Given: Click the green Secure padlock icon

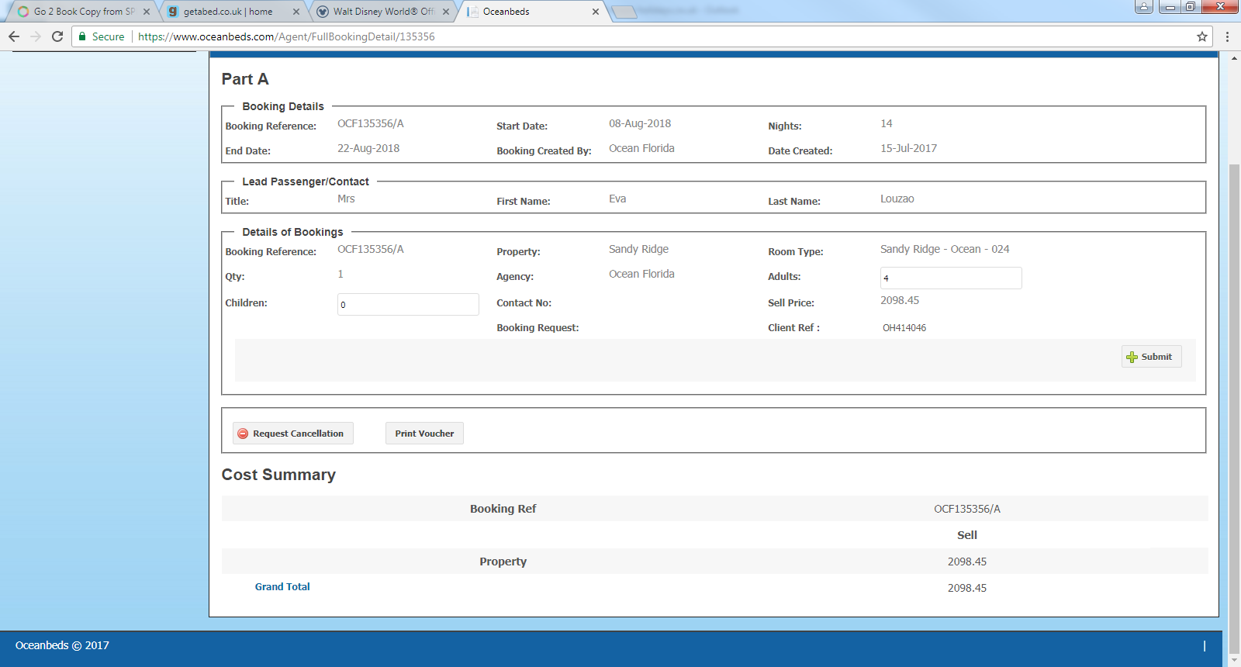Looking at the screenshot, I should pos(82,36).
